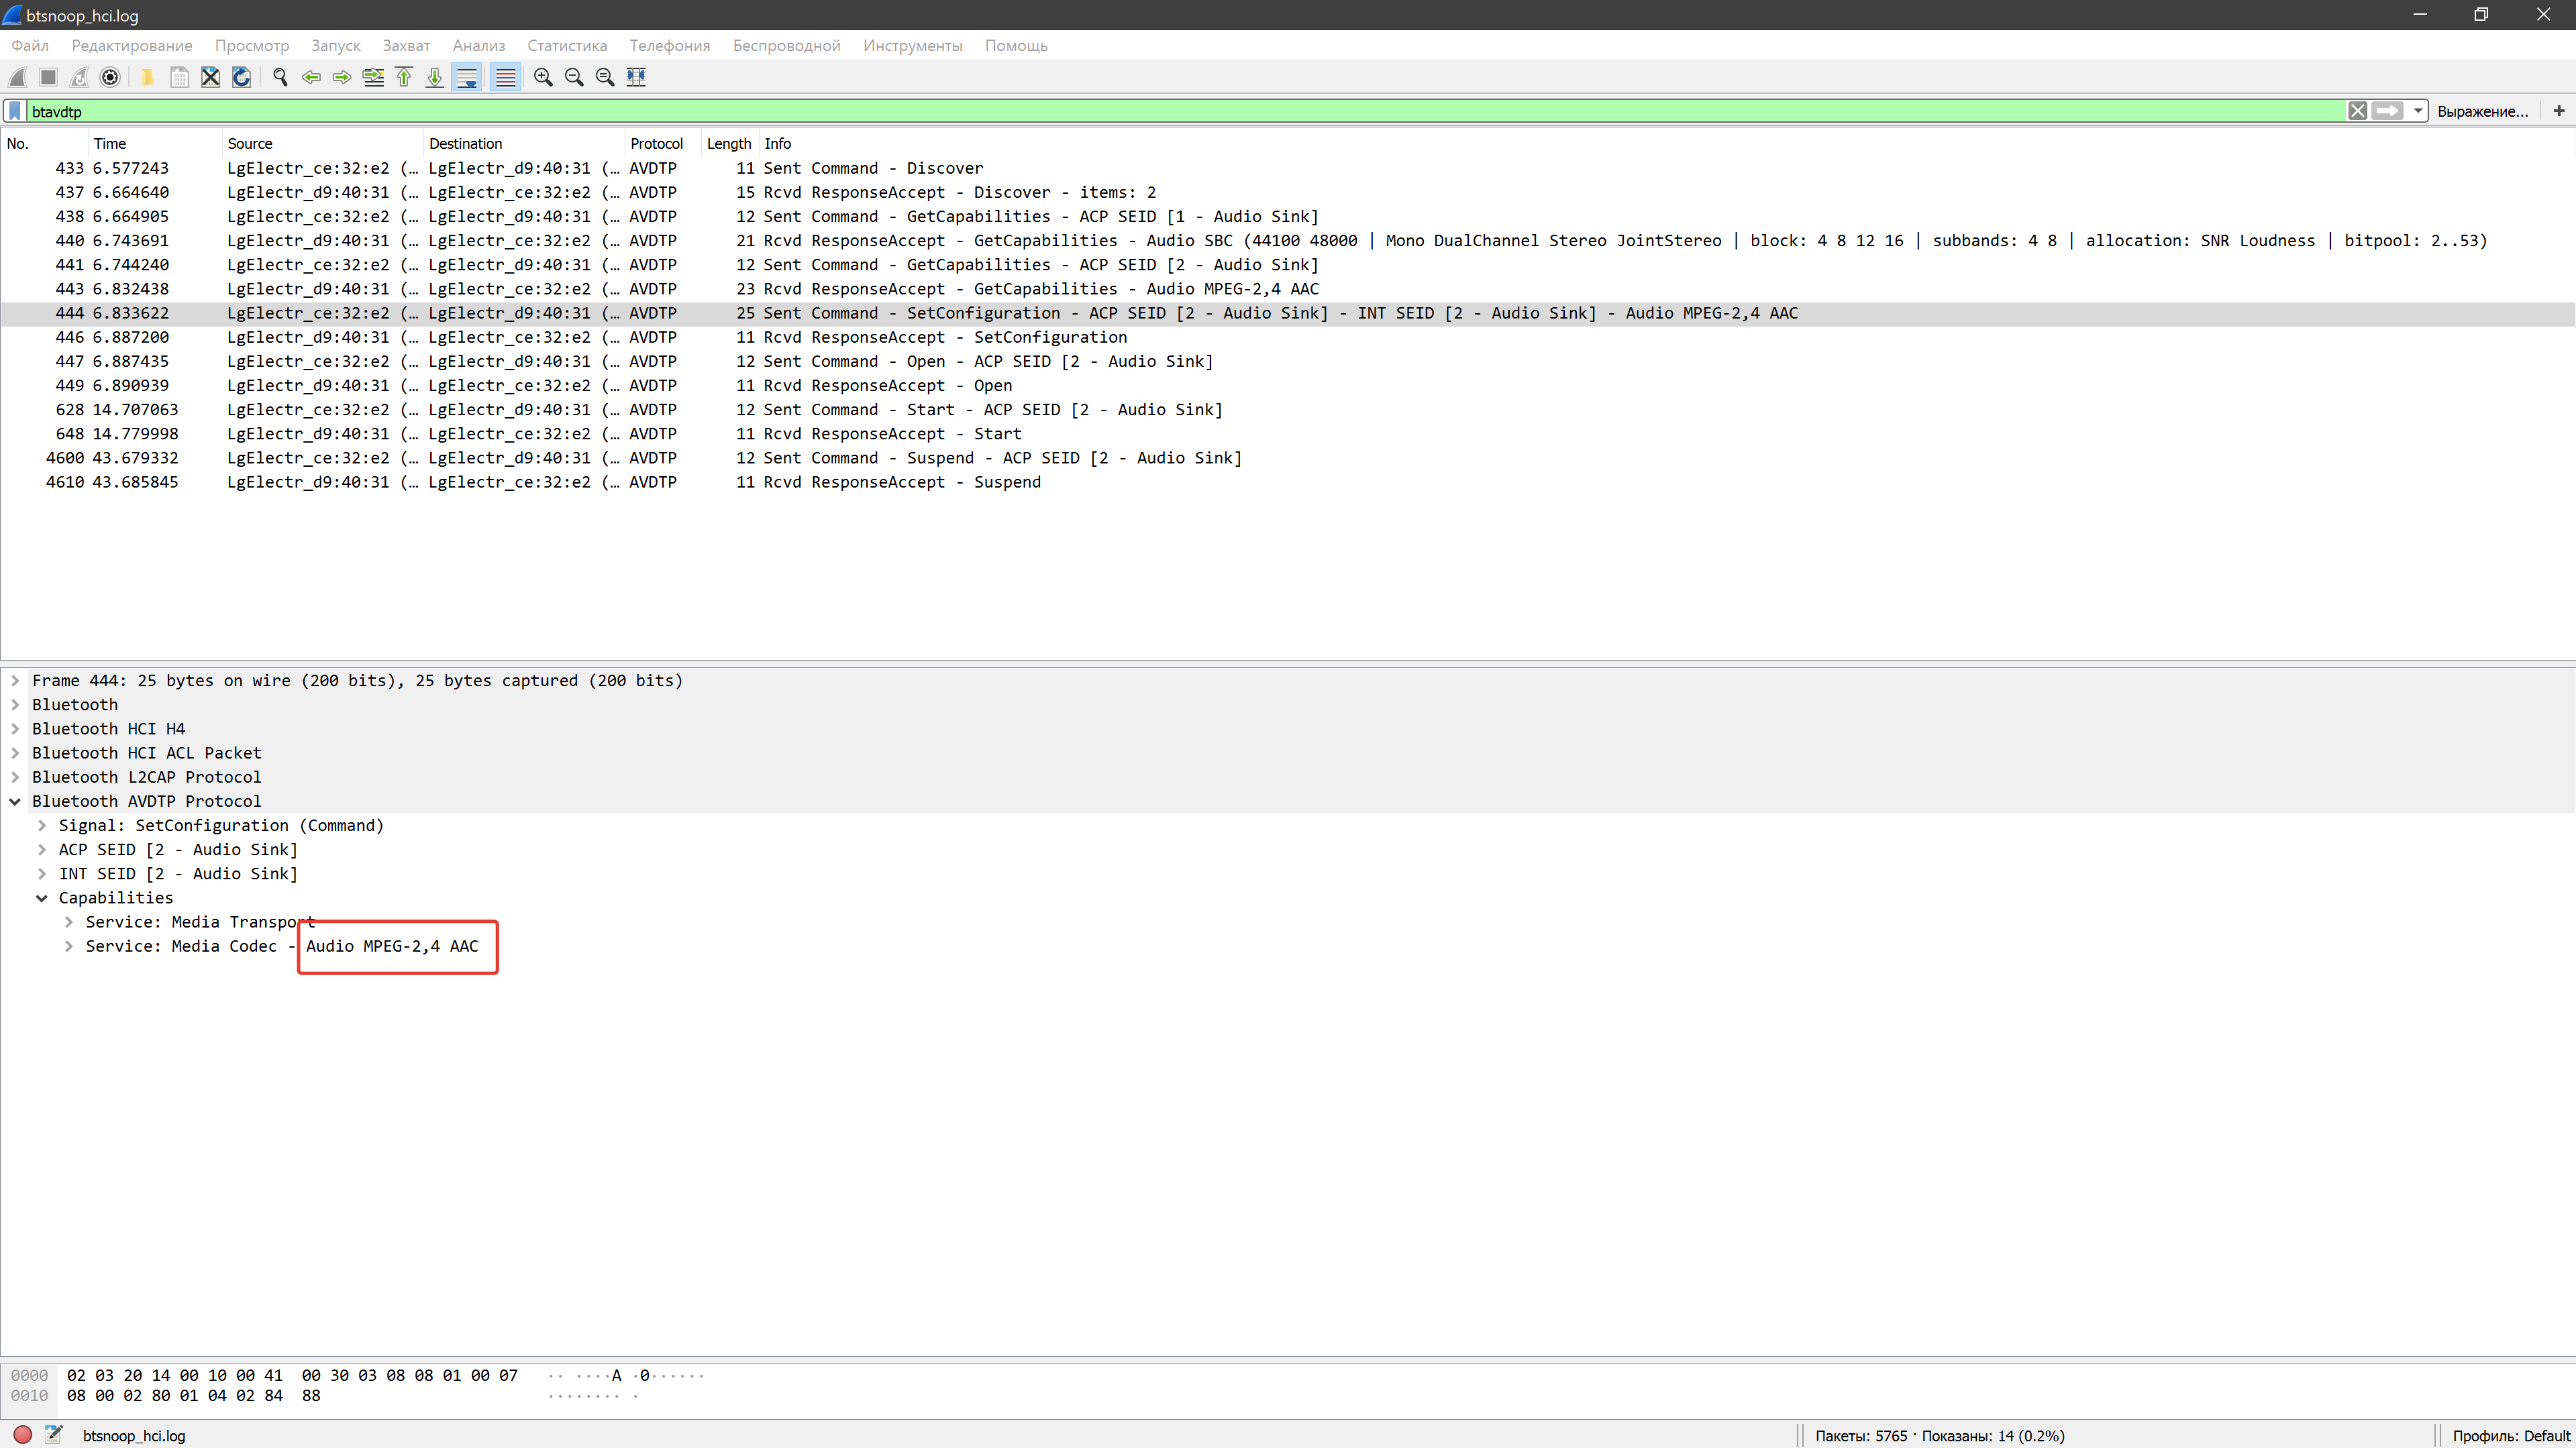Click the red expert info indicator

[23, 1435]
